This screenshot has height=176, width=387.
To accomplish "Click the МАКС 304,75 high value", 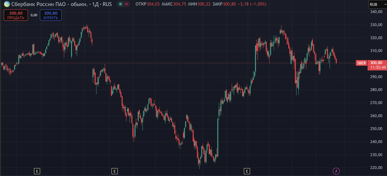I will (174, 5).
